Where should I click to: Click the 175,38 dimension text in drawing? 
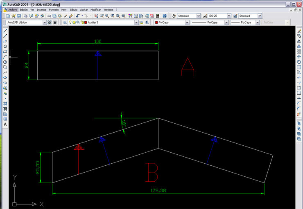(158, 191)
